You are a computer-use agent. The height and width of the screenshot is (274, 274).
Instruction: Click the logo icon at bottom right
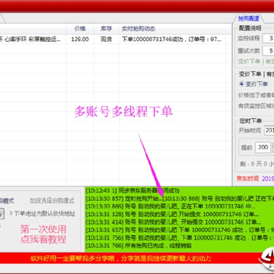pyautogui.click(x=266, y=258)
